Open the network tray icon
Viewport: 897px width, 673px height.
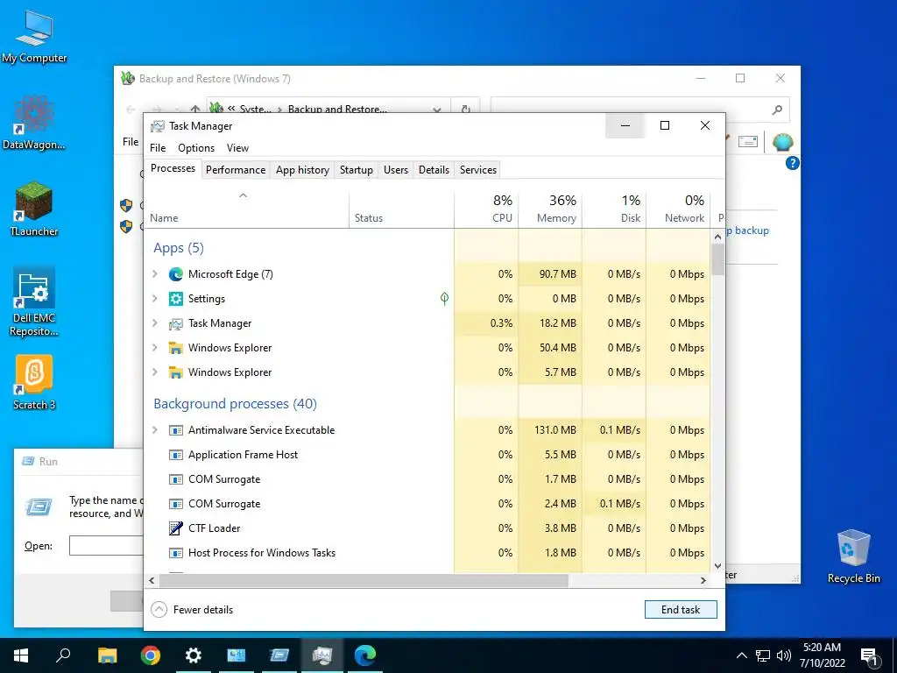tap(763, 655)
